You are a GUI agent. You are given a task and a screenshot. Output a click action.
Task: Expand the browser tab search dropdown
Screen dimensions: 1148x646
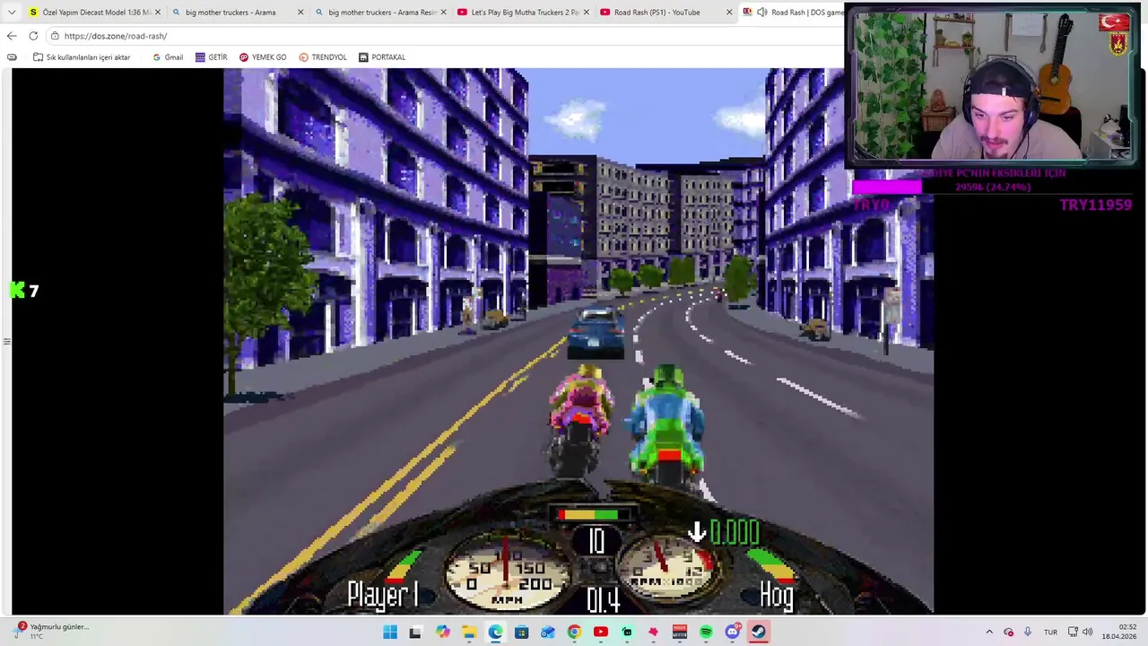pos(12,12)
